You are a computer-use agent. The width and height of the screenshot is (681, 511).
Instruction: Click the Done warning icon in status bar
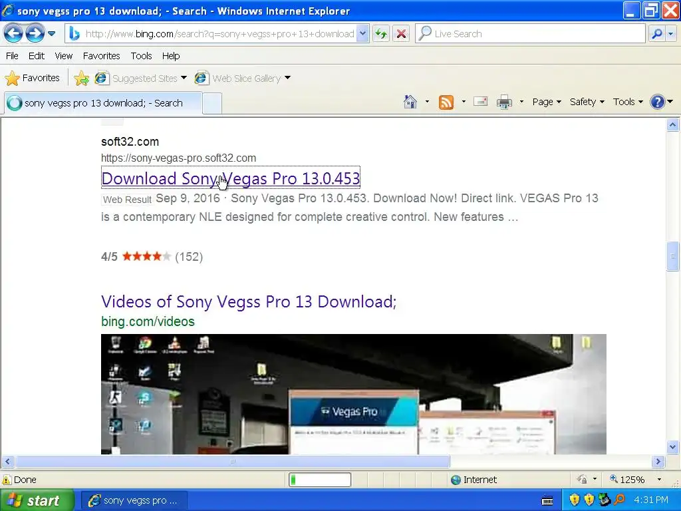coord(7,480)
